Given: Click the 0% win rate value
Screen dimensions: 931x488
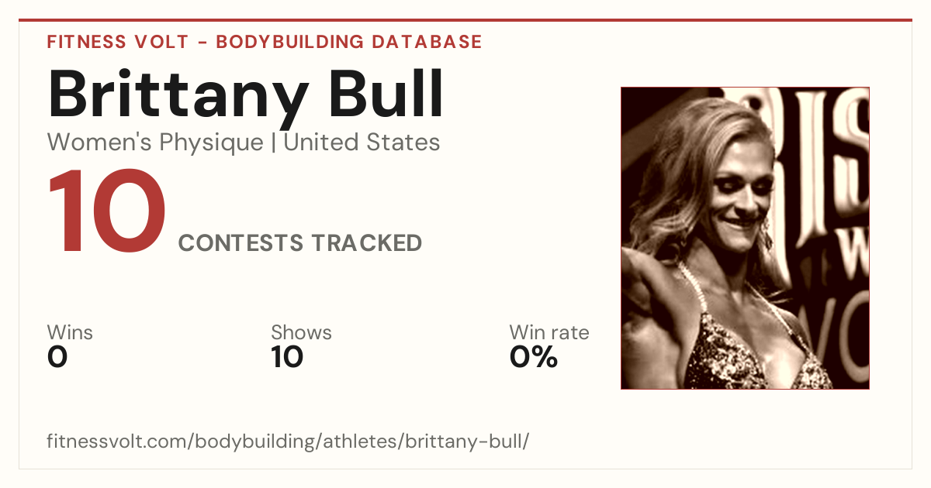Looking at the screenshot, I should point(534,357).
